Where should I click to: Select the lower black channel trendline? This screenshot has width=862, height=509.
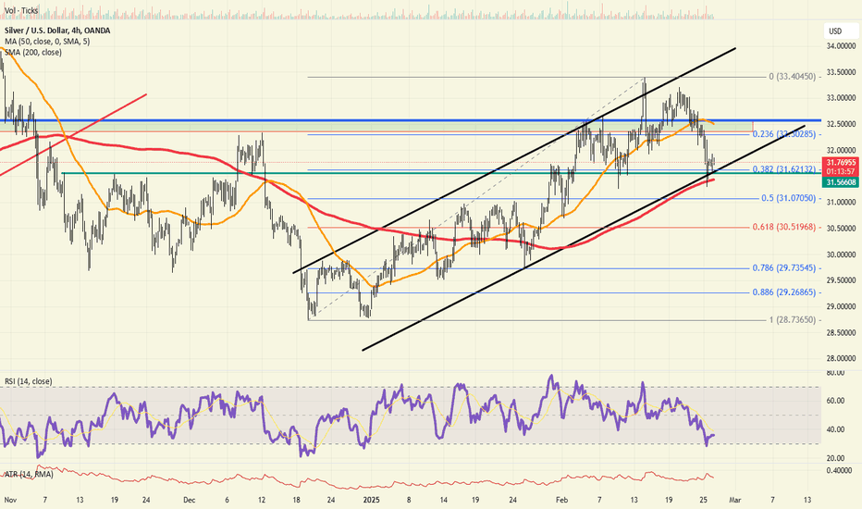(x=584, y=238)
